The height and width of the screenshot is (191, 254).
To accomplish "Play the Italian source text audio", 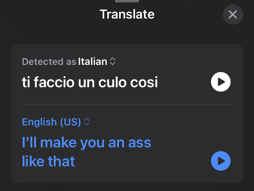I will (x=221, y=82).
